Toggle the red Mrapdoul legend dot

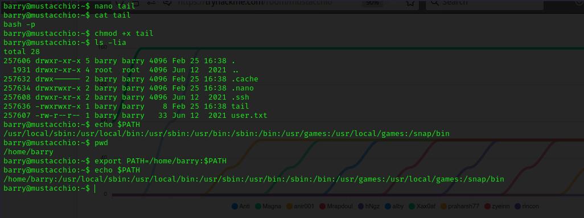pyautogui.click(x=323, y=206)
